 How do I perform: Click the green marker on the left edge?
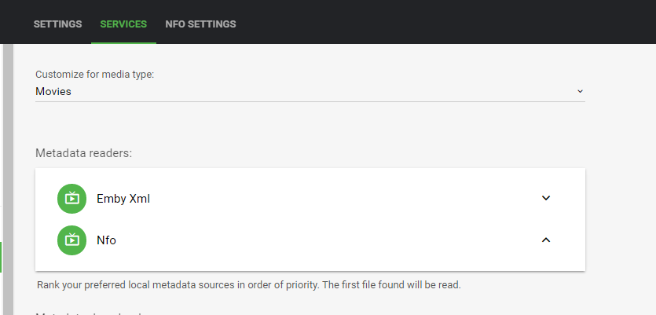click(x=2, y=257)
